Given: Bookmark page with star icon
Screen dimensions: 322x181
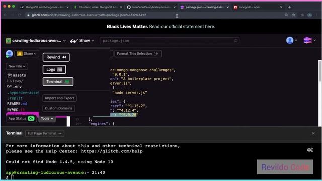Looking at the screenshot, I should click(294, 15).
